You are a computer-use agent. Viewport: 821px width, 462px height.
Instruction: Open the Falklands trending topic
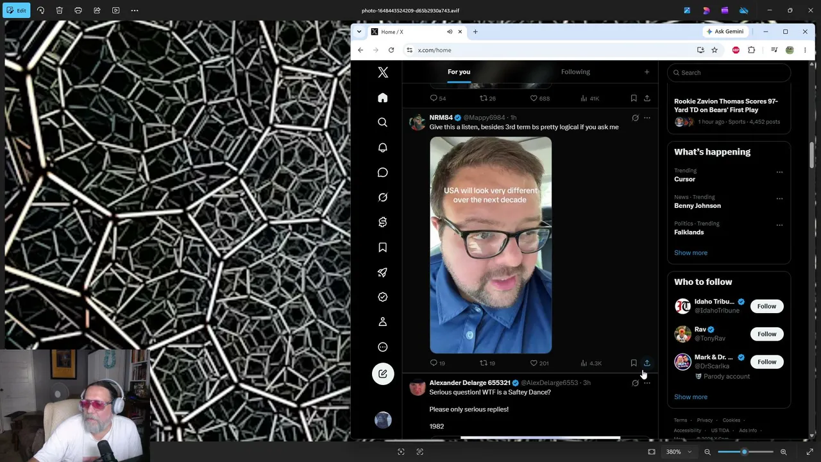689,232
